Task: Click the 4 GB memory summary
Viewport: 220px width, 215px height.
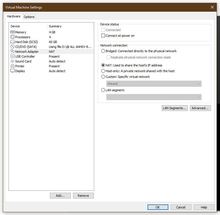Action: pos(52,32)
